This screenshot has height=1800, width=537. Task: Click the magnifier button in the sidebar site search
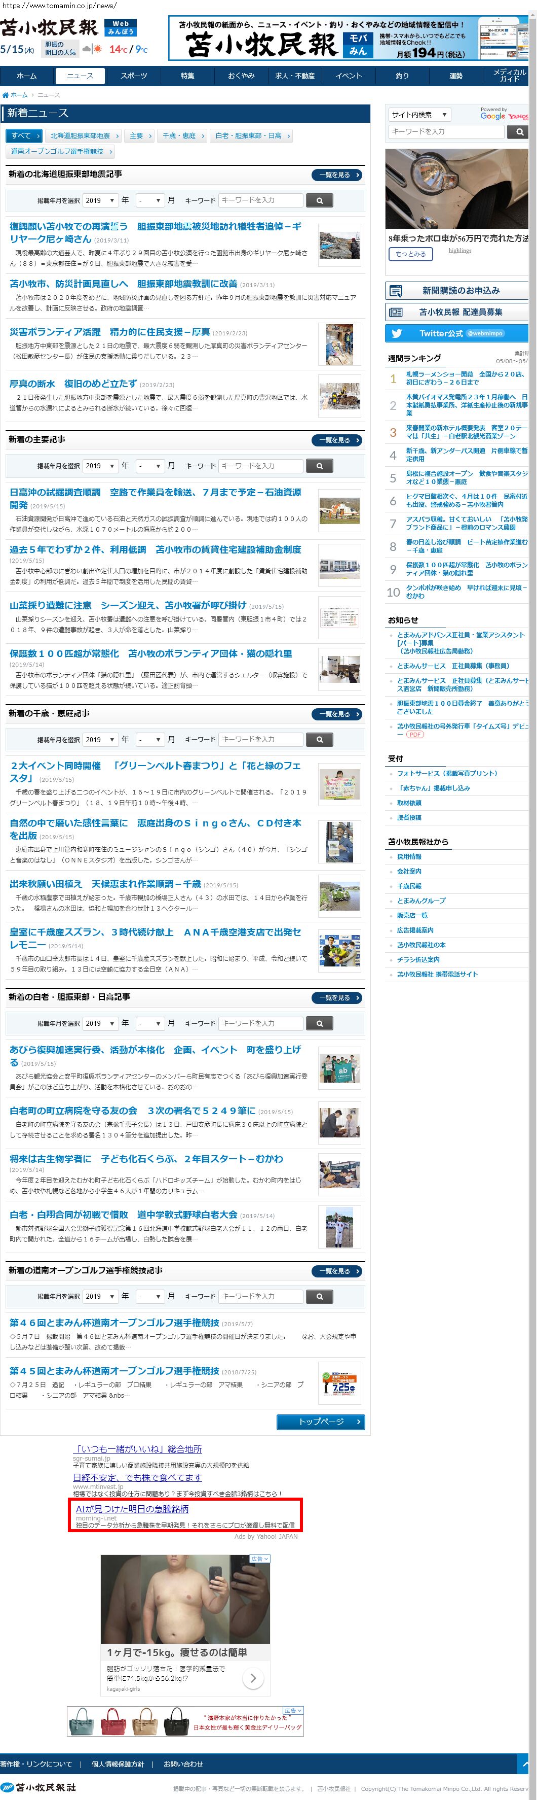517,132
